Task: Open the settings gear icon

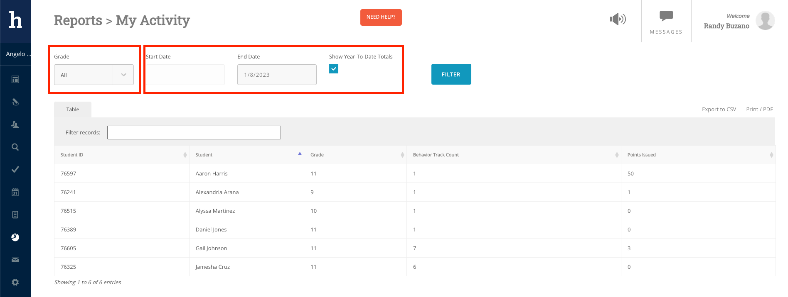Action: (x=15, y=282)
